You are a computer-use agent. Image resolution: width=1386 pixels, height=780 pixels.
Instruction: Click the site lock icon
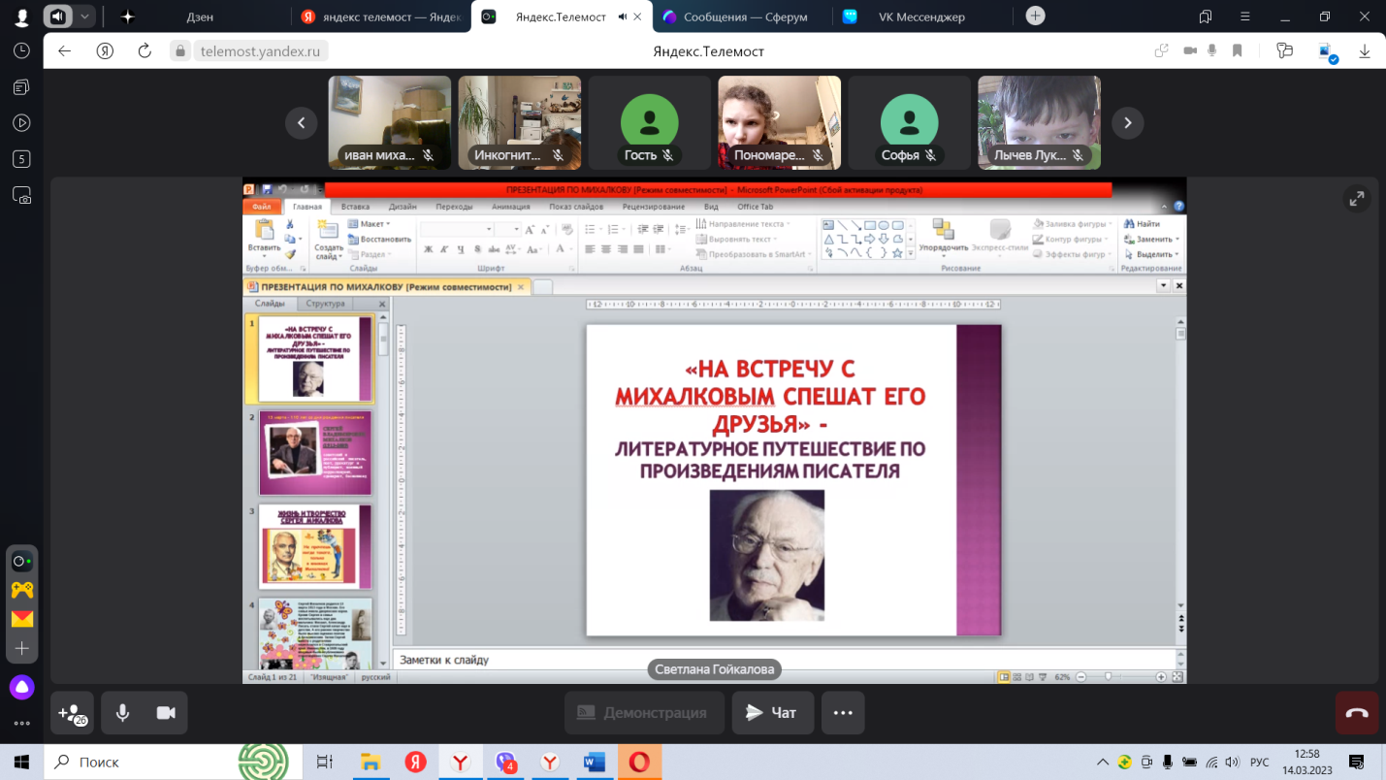coord(178,51)
